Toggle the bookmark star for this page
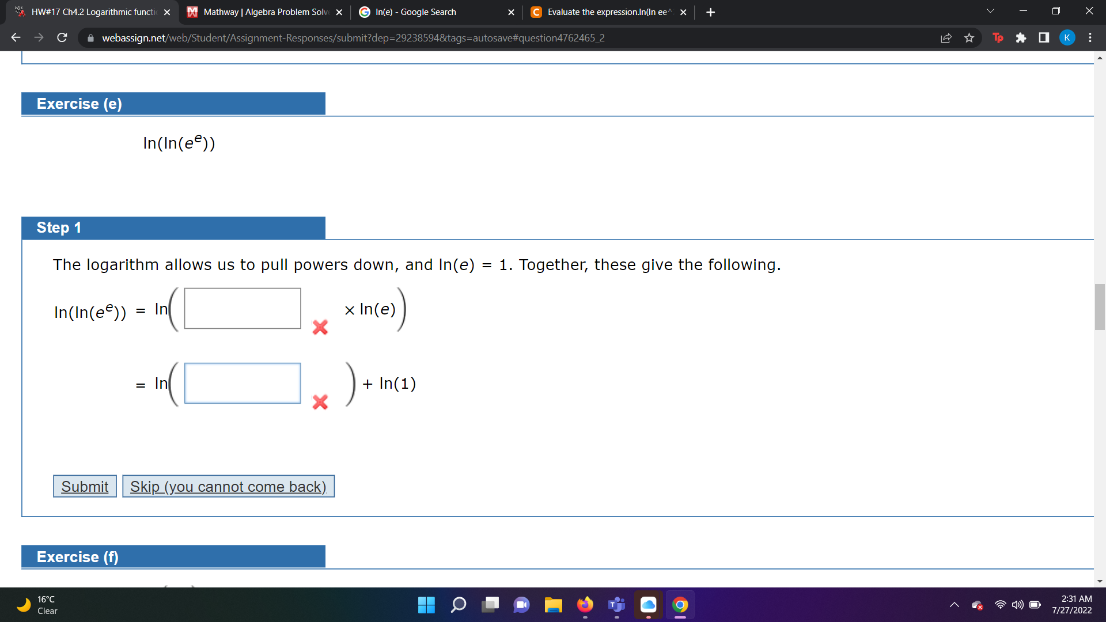 coord(968,37)
